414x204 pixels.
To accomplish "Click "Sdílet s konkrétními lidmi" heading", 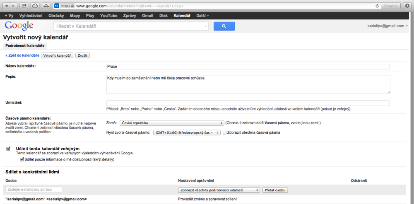I will tap(32, 172).
